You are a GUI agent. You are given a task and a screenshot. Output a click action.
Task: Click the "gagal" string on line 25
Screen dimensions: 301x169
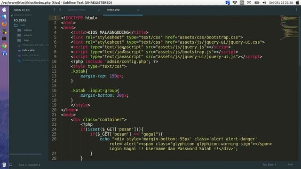click(x=150, y=134)
